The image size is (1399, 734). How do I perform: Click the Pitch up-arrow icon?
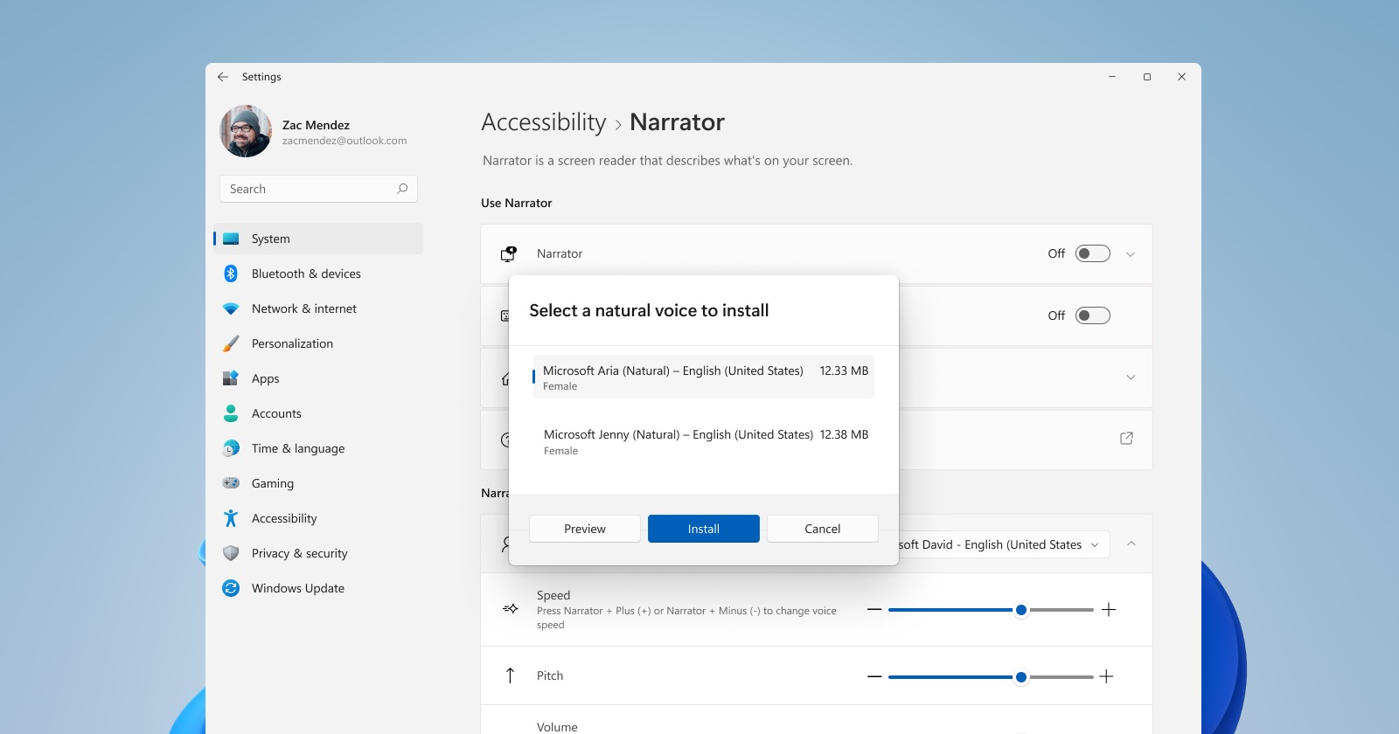pos(511,675)
